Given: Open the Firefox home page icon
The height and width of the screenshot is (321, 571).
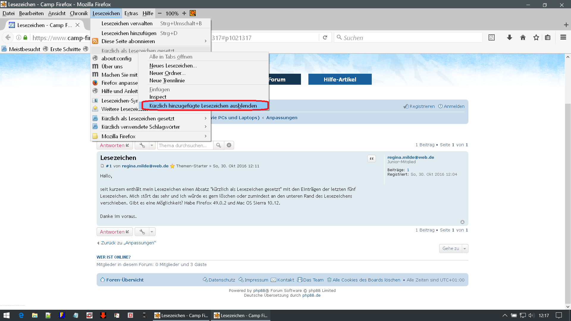Looking at the screenshot, I should coord(523,37).
